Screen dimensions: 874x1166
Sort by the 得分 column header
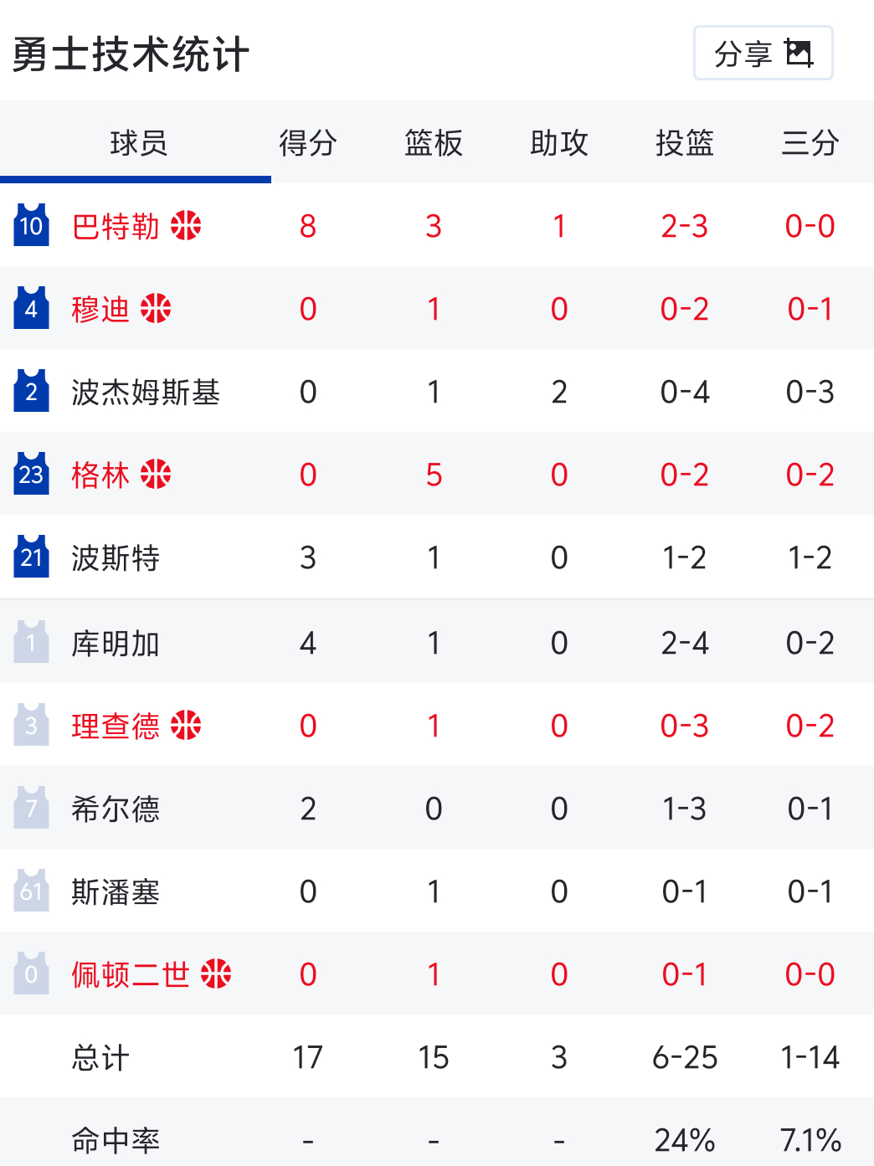click(308, 142)
